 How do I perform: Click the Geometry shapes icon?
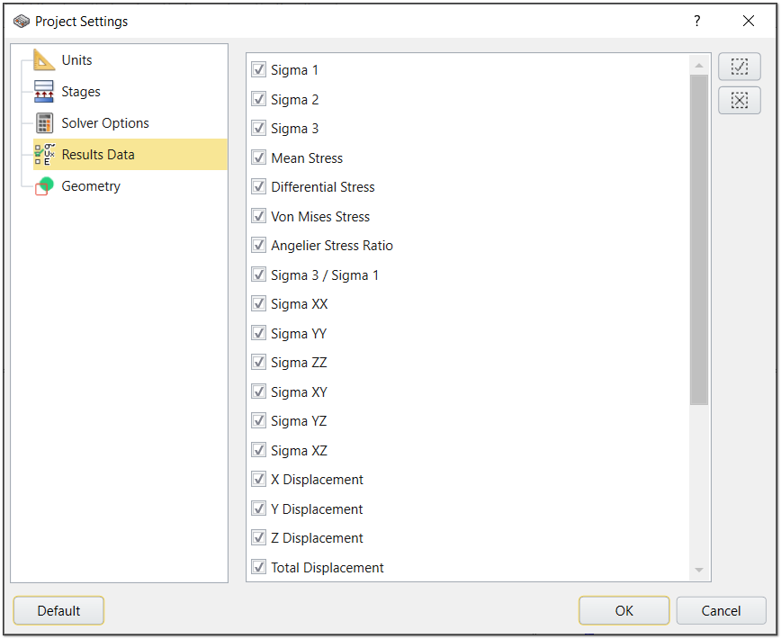point(44,186)
